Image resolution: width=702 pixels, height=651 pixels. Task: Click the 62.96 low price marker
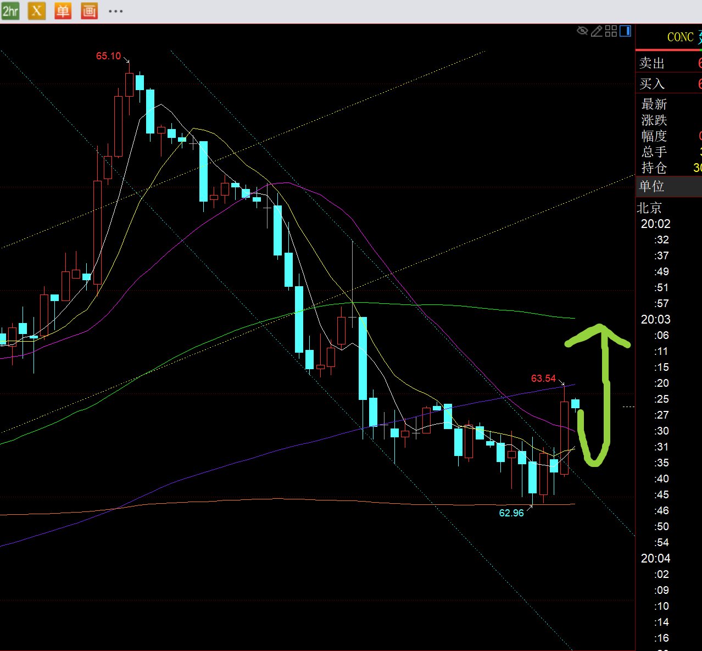point(511,513)
